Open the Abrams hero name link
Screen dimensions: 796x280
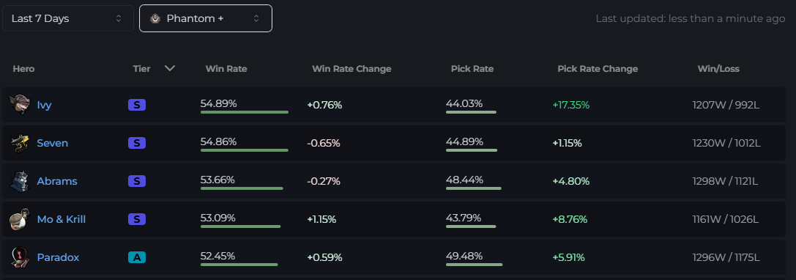[x=57, y=182]
